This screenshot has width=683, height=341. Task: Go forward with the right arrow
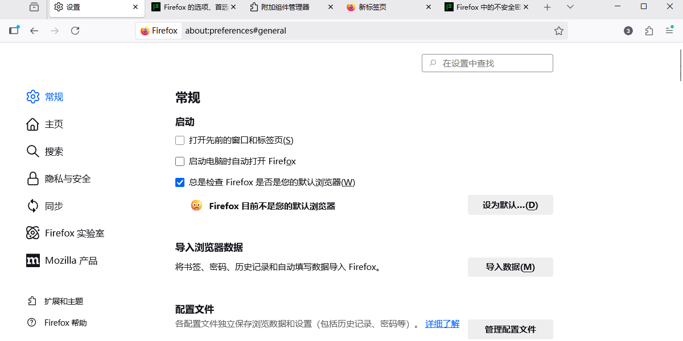tap(55, 31)
